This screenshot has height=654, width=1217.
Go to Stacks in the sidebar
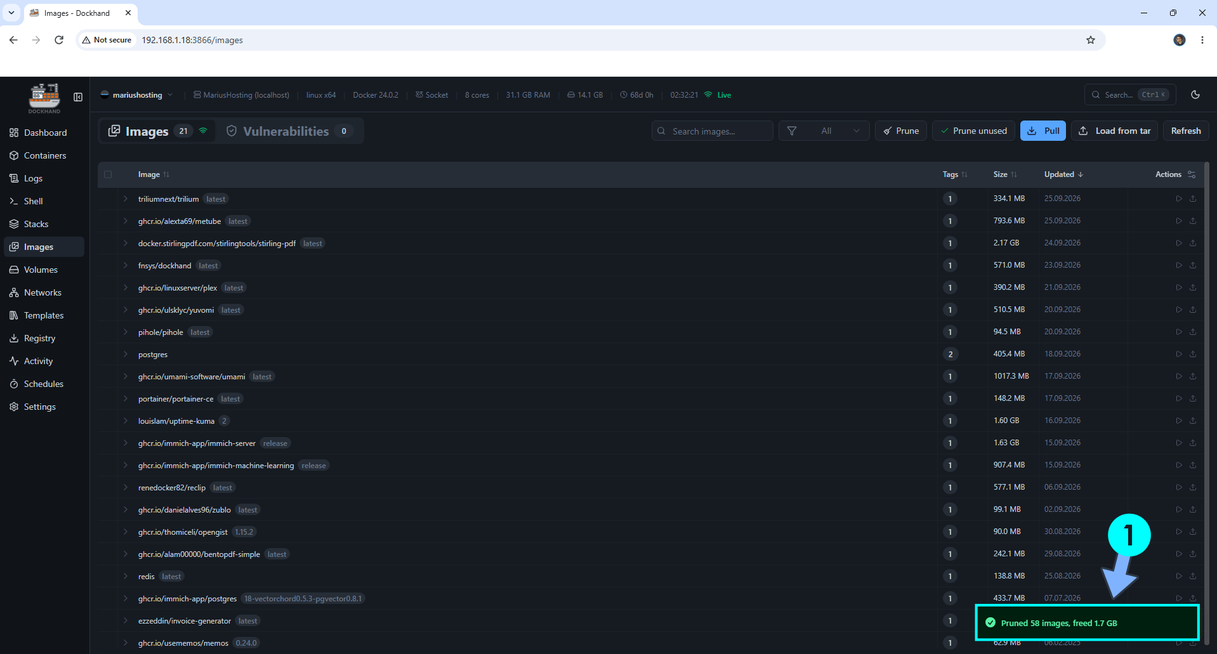point(44,224)
